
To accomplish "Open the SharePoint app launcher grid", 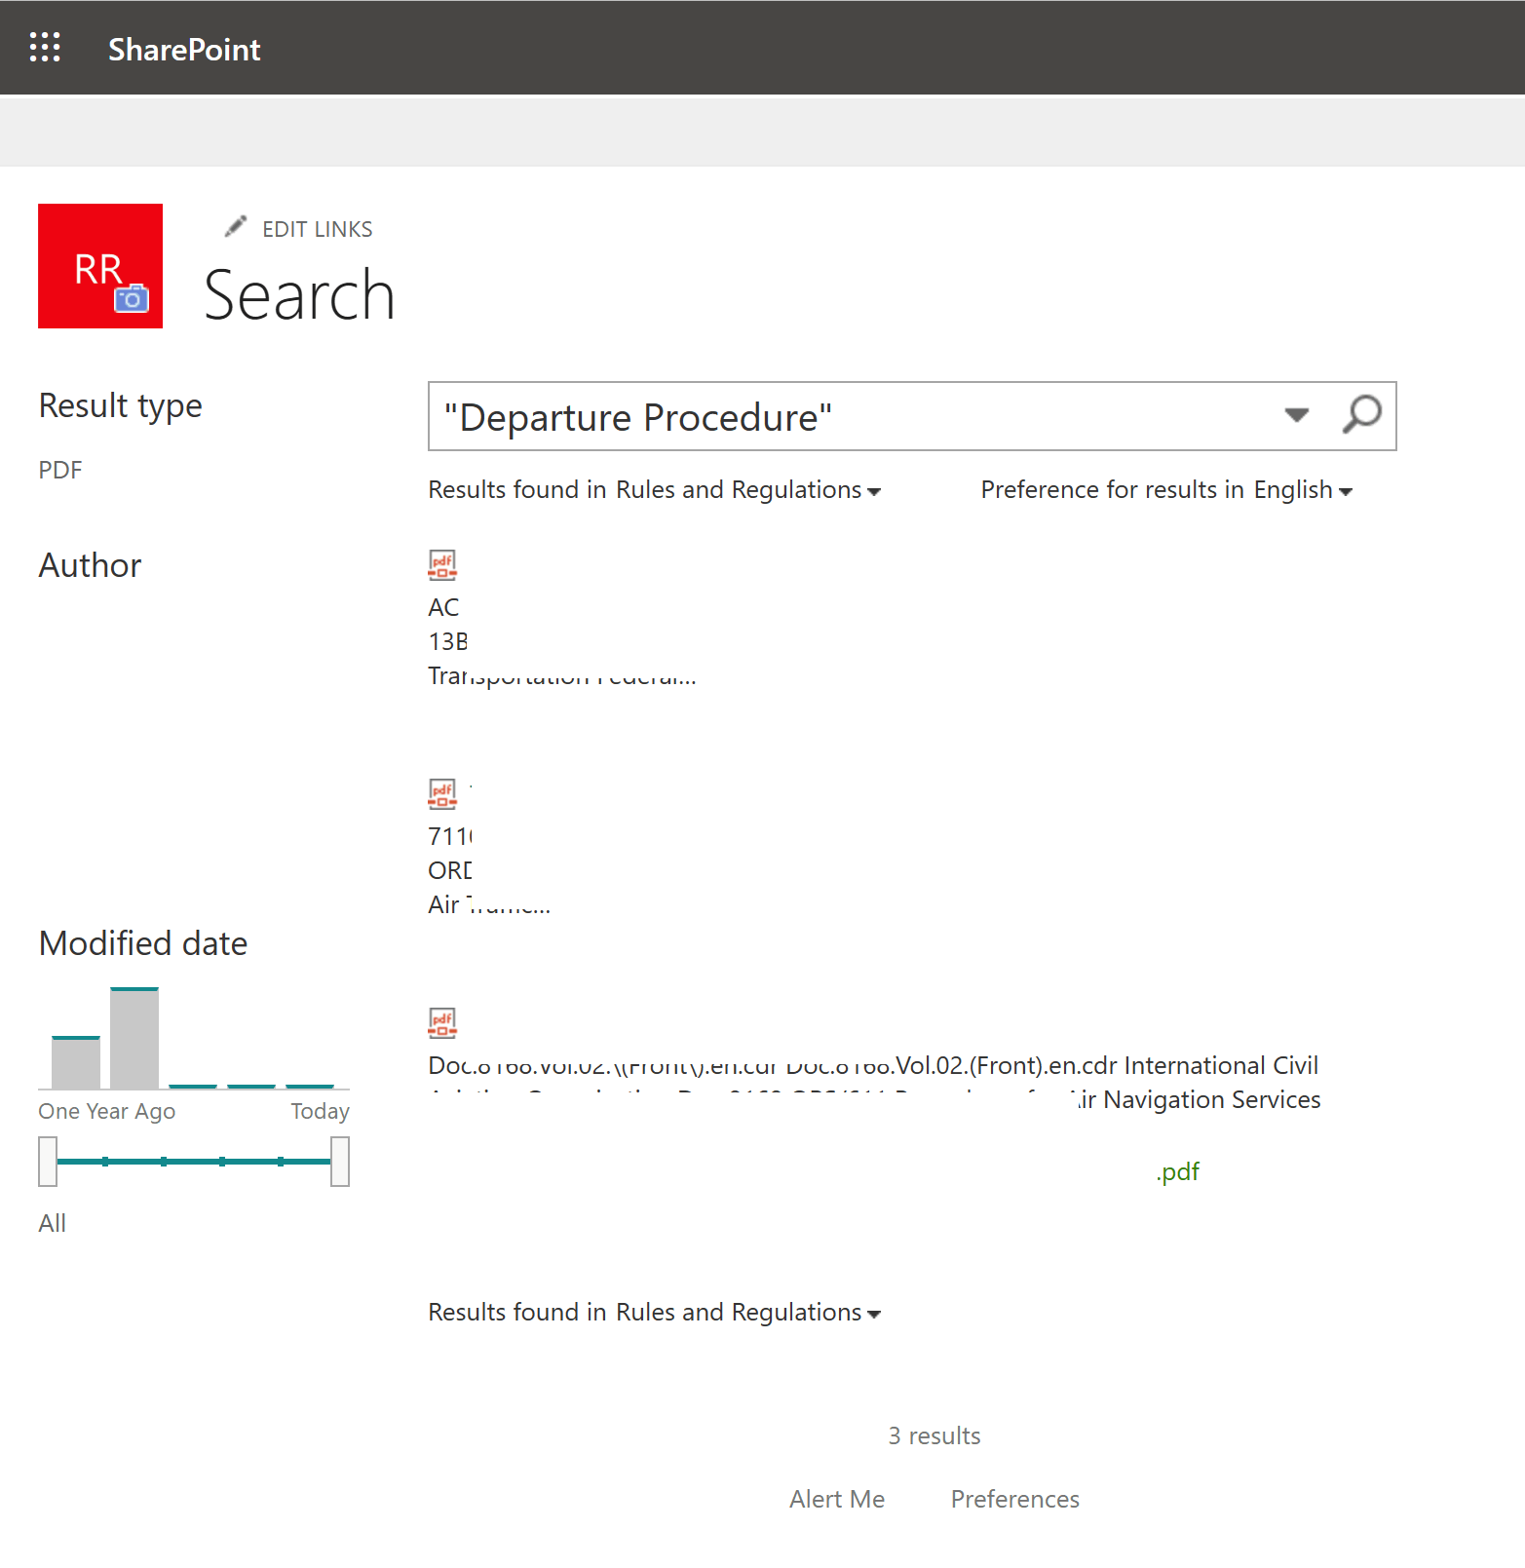I will tap(45, 48).
